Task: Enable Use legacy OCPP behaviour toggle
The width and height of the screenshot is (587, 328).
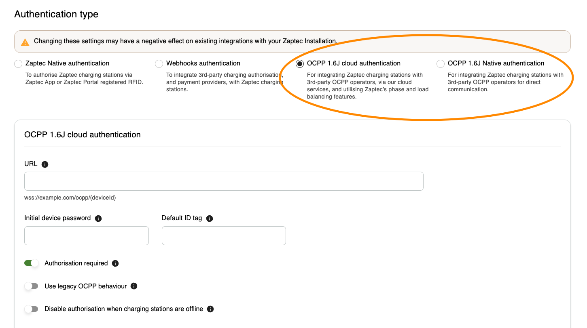Action: (32, 286)
